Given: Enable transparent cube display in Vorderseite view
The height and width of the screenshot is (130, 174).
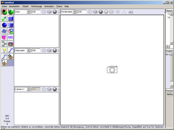Looking at the screenshot, I should (111, 12).
